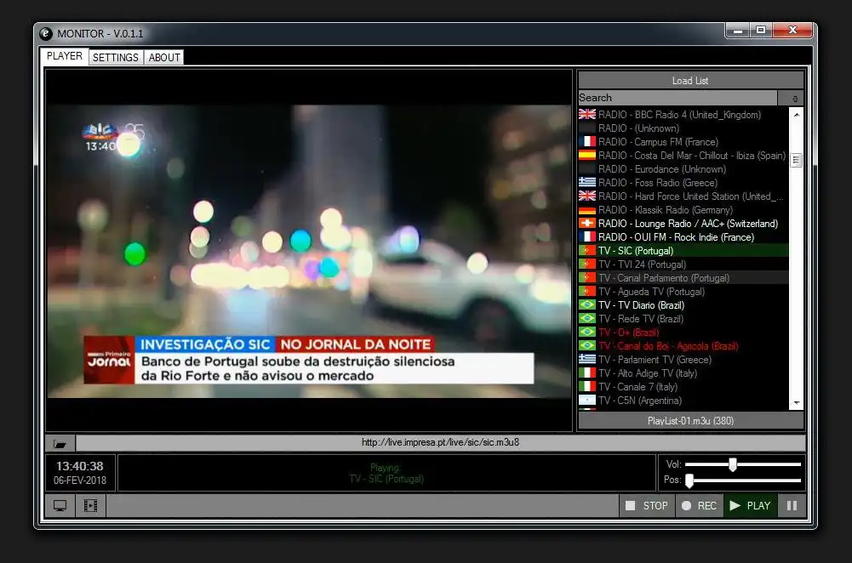
Task: Toggle the monitor display icon
Action: coord(60,506)
